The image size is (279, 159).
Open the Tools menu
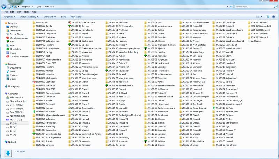pyautogui.click(x=27, y=12)
